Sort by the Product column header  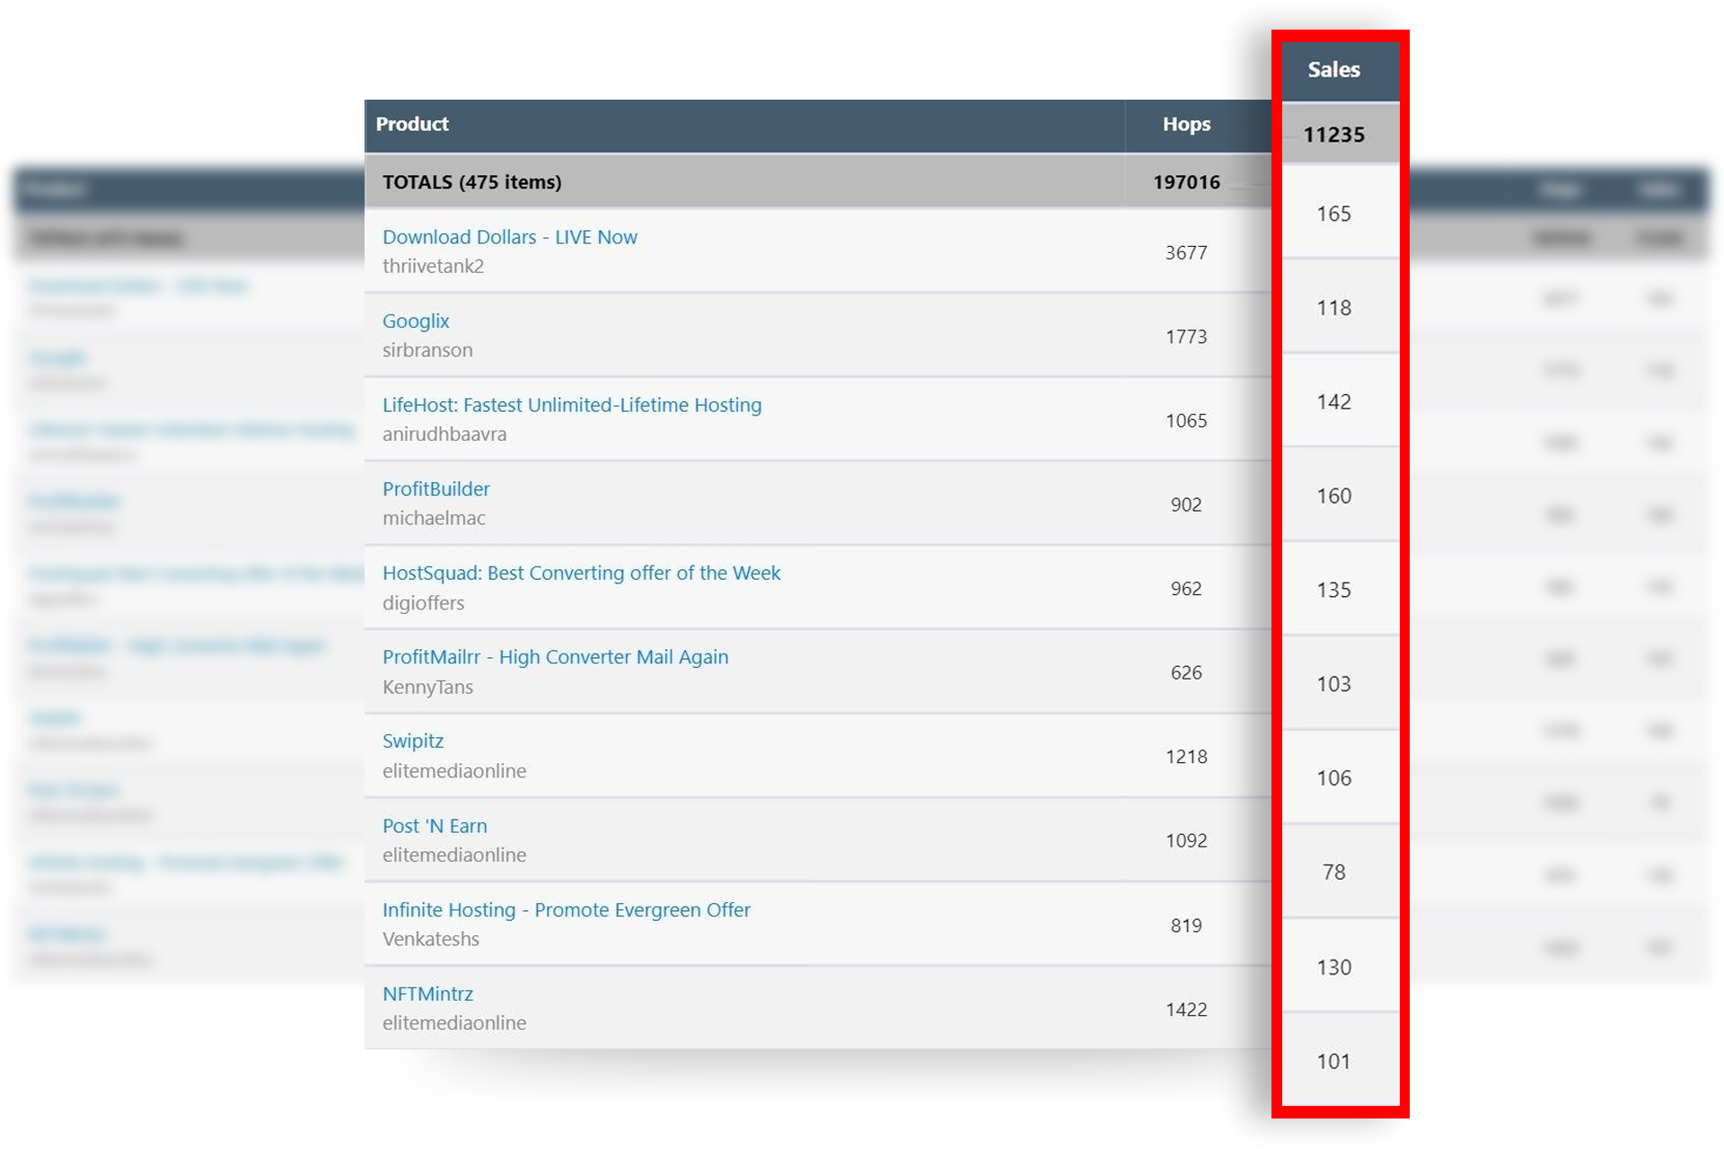click(412, 124)
